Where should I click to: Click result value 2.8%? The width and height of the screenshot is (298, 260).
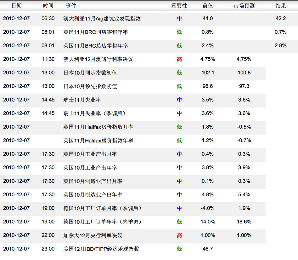[281, 45]
